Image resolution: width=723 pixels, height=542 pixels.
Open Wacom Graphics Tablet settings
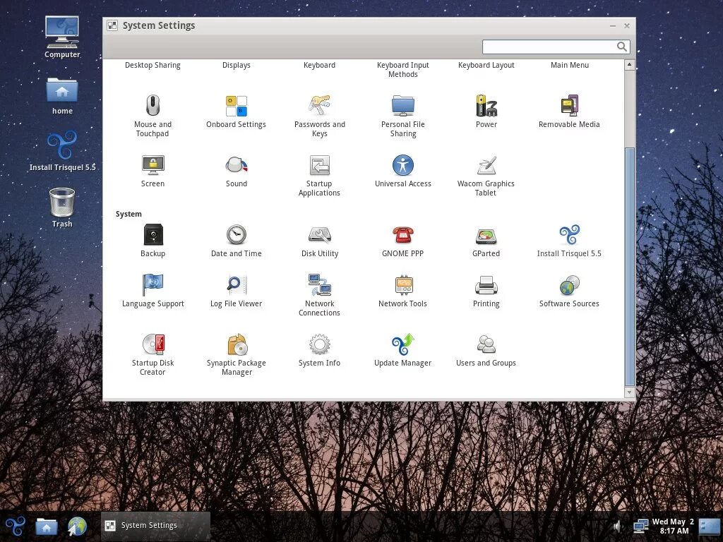point(486,175)
